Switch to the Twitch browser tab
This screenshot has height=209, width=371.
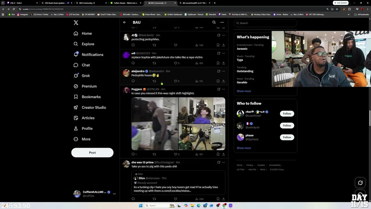click(22, 3)
